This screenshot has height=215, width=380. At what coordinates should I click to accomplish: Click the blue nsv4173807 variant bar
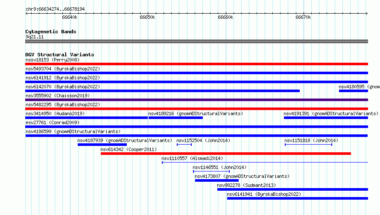tap(216, 180)
